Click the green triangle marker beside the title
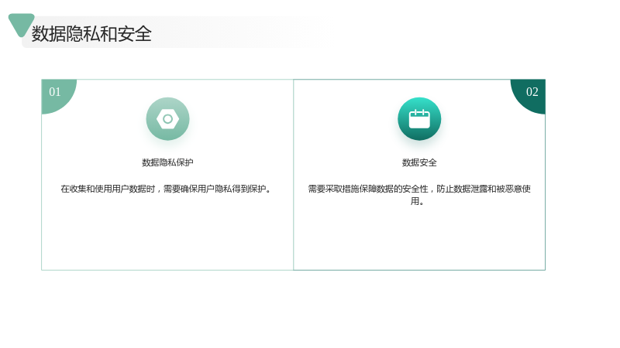Viewport: 620px width, 348px height. point(20,24)
